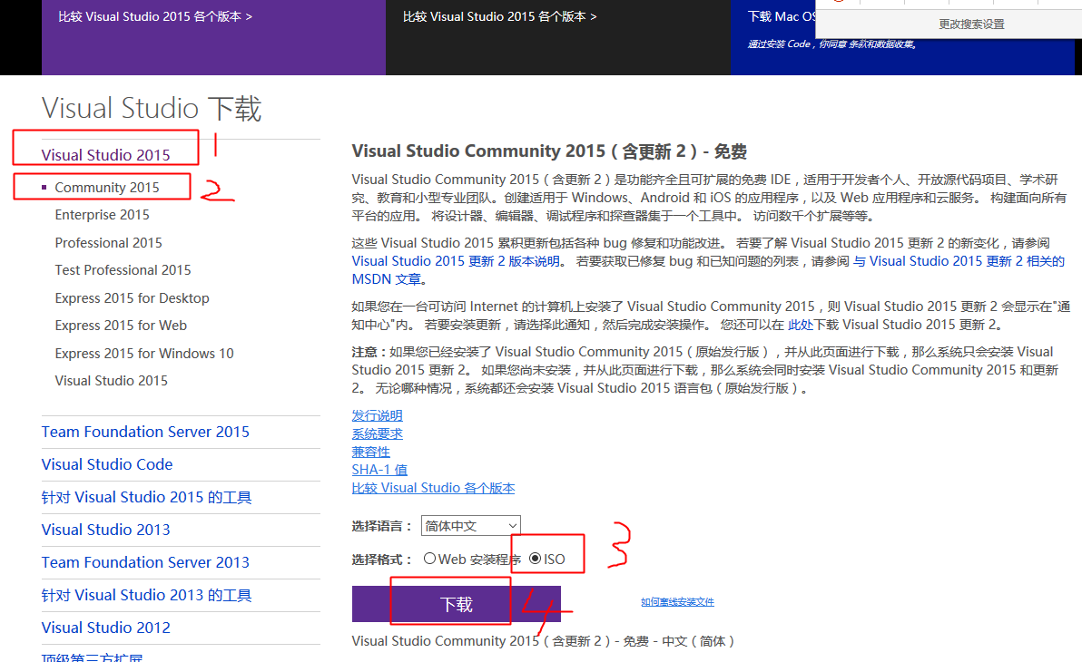The height and width of the screenshot is (662, 1082).
Task: Open Express 2015 for Windows 10 link
Action: point(143,353)
